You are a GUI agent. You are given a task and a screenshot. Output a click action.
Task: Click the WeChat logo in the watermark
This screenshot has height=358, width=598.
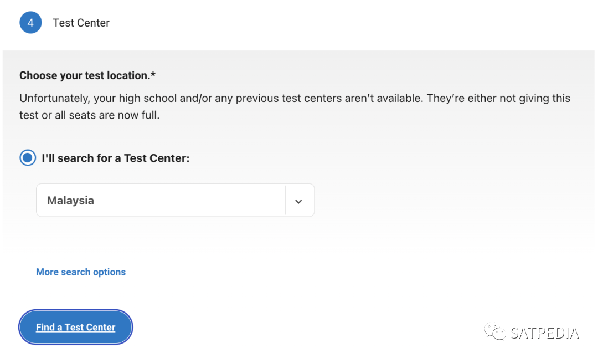(x=495, y=332)
